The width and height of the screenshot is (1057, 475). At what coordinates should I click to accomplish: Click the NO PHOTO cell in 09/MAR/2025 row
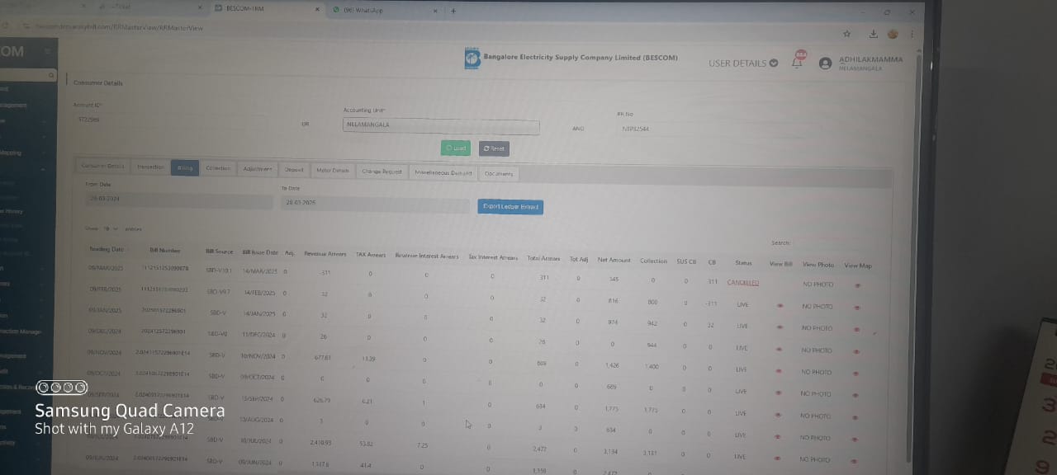click(x=818, y=285)
